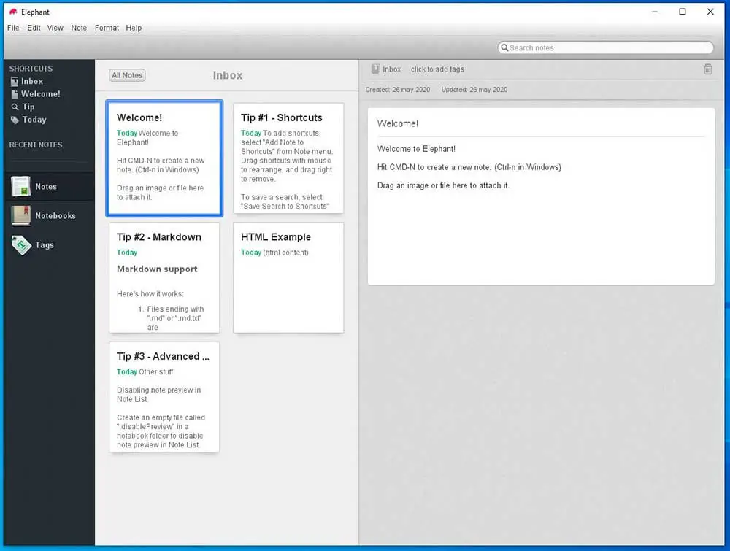Select the Notes section label
730x551 pixels.
46,187
